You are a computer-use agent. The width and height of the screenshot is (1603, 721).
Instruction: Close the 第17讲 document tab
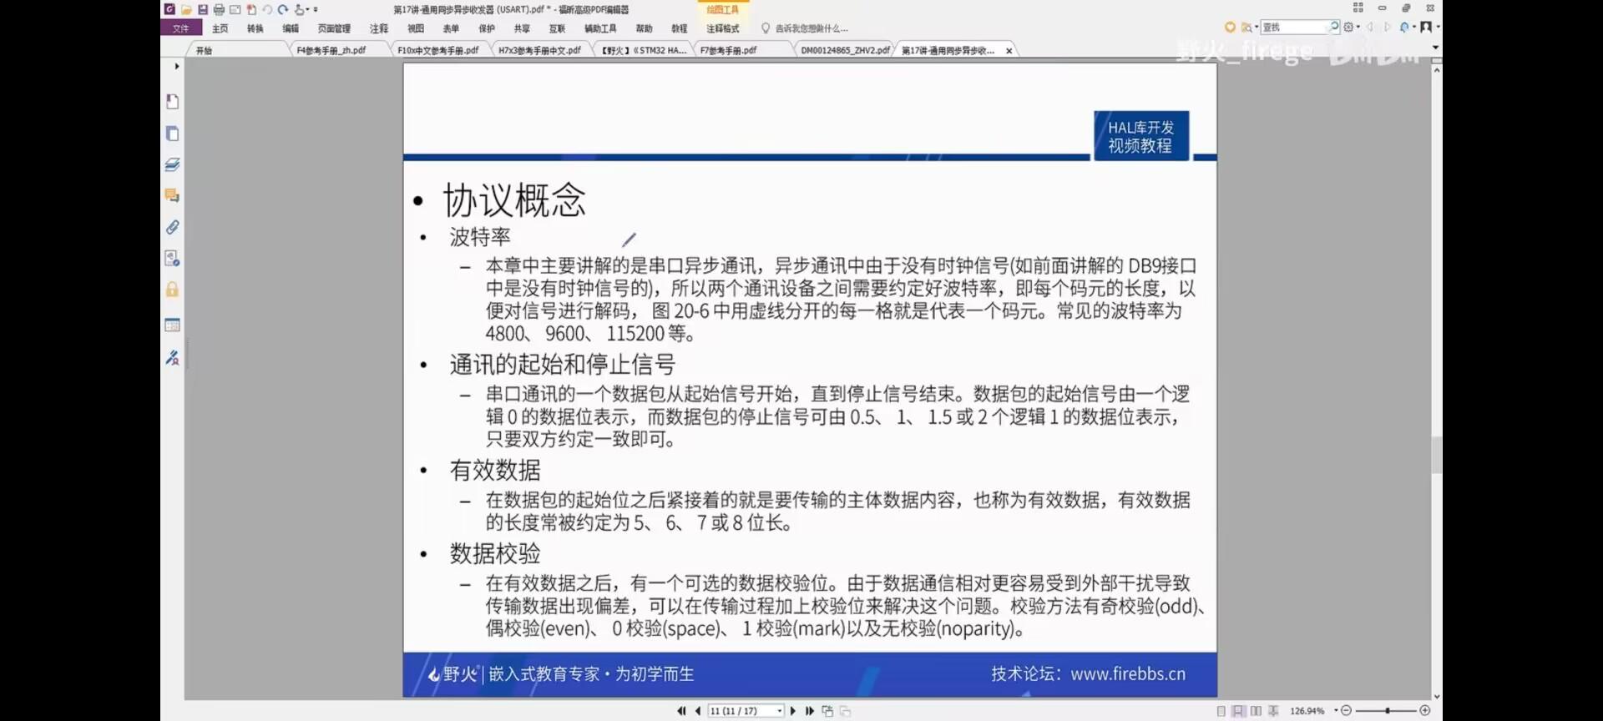(1009, 51)
